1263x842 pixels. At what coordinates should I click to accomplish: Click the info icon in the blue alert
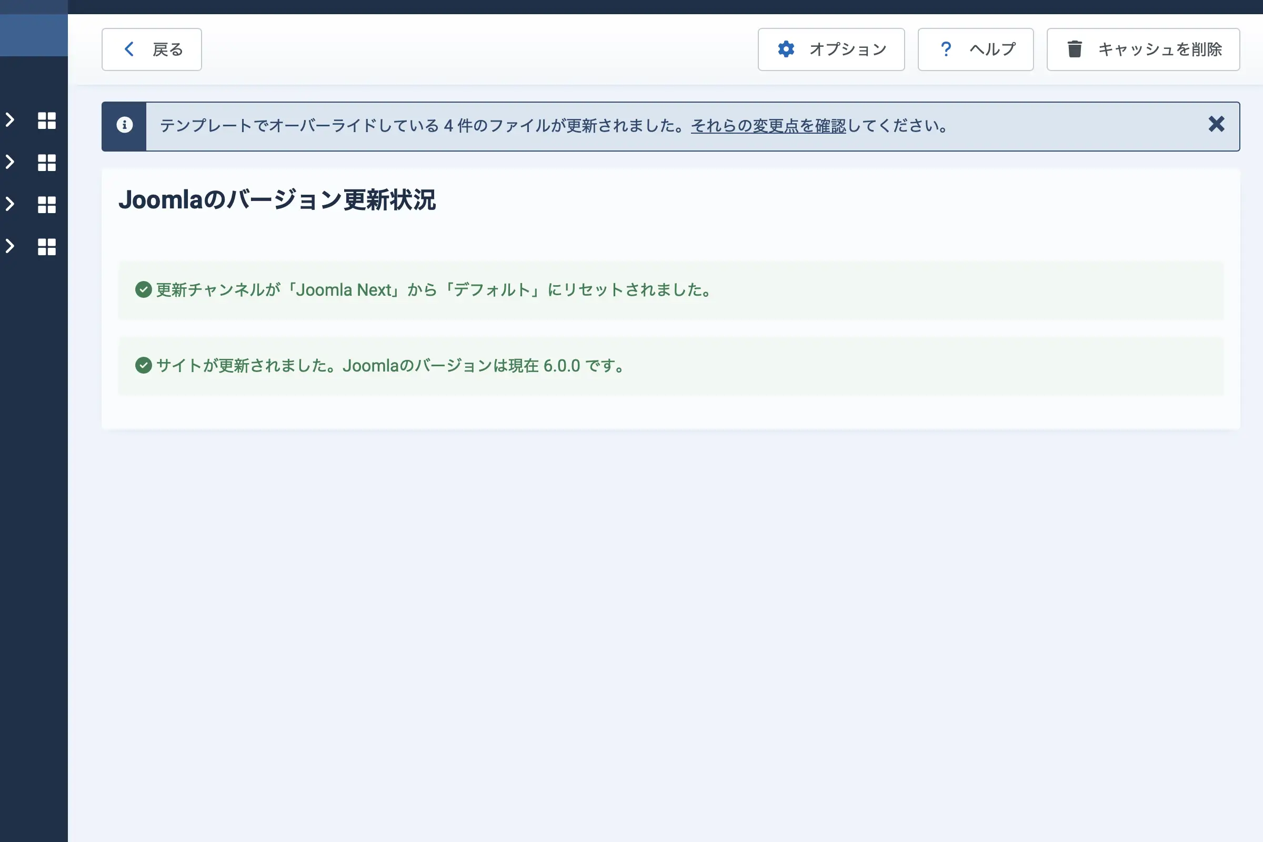[125, 125]
